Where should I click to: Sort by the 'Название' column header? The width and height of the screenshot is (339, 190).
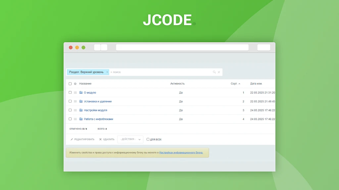85,83
